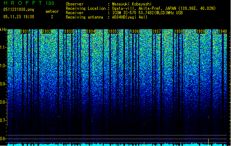Click the meteor count value 2
The image size is (231, 146).
52,17
